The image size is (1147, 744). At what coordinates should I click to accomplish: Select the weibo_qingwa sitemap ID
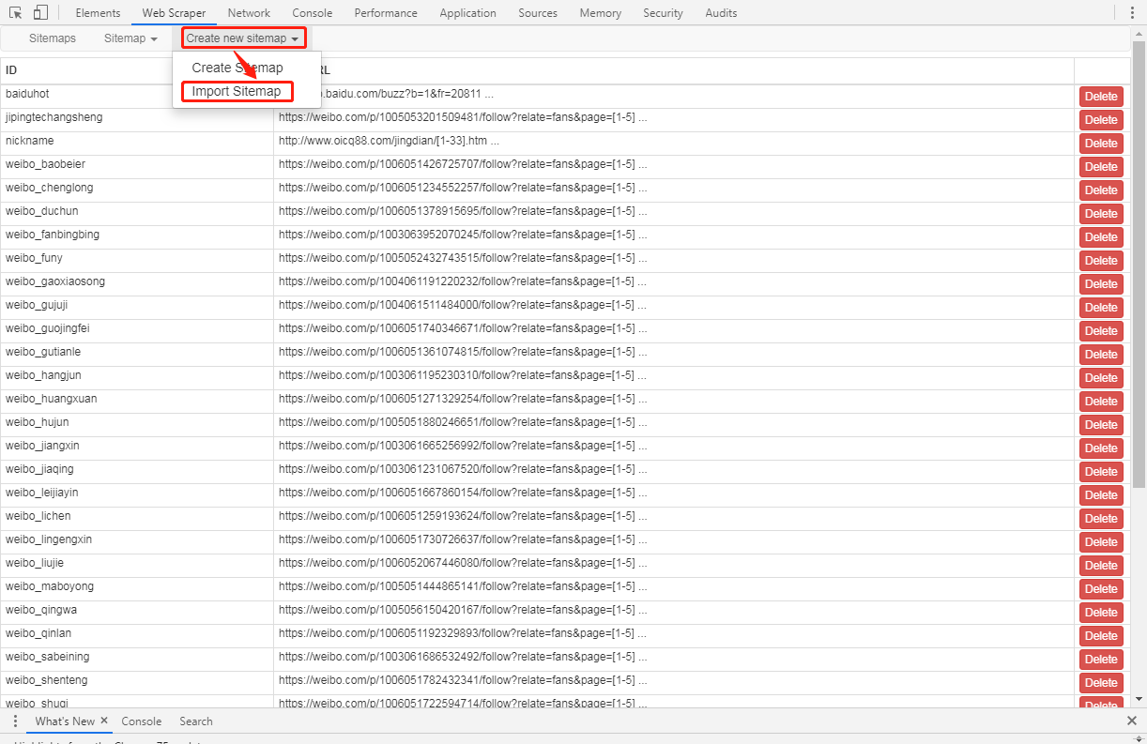click(x=41, y=610)
